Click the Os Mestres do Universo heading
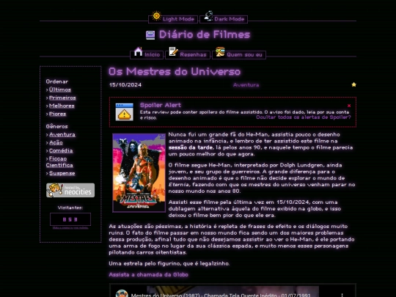396x297 pixels. pos(175,71)
